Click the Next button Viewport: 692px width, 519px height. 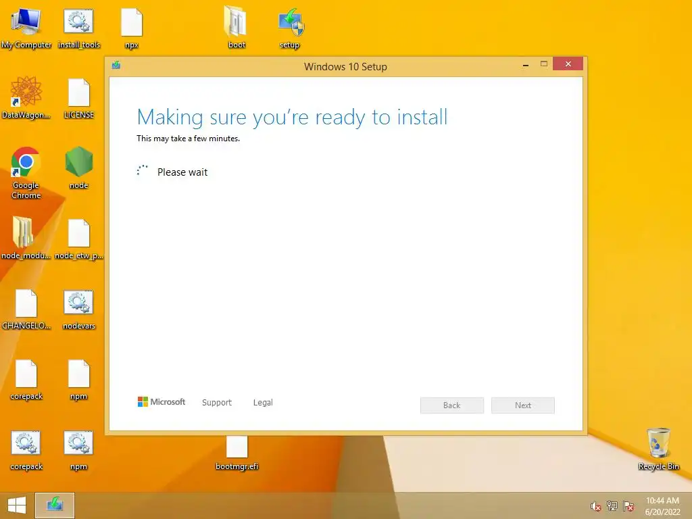pos(523,405)
